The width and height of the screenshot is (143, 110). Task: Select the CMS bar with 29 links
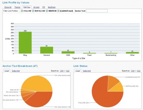click(68, 53)
